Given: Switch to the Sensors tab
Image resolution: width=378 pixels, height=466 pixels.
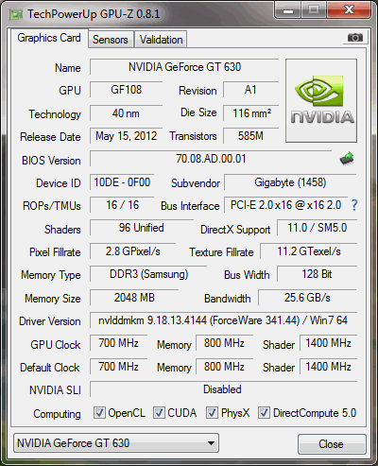Looking at the screenshot, I should tap(111, 40).
